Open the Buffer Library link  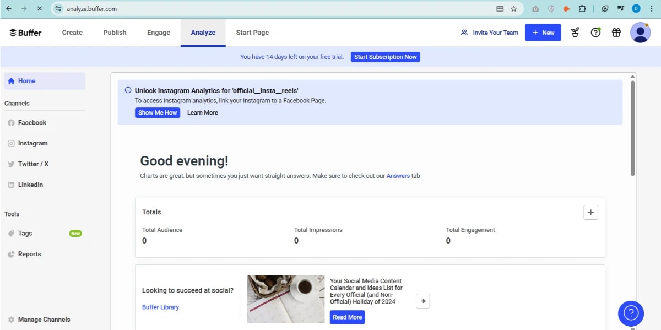point(160,307)
